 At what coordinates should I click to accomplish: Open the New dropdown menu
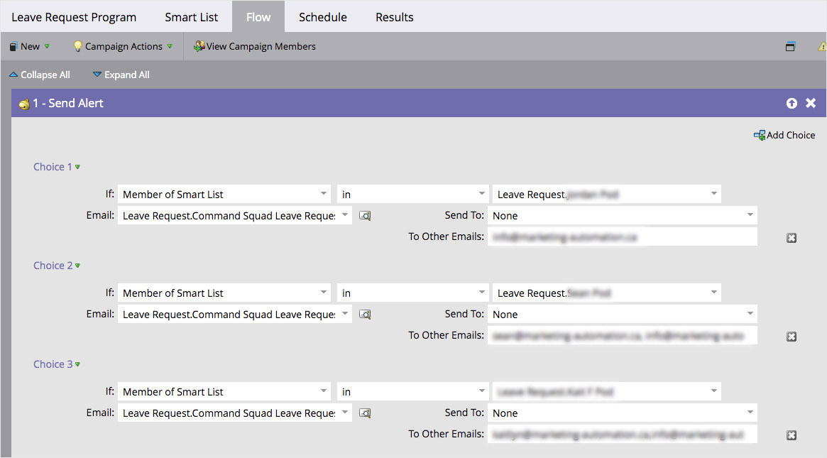[30, 46]
